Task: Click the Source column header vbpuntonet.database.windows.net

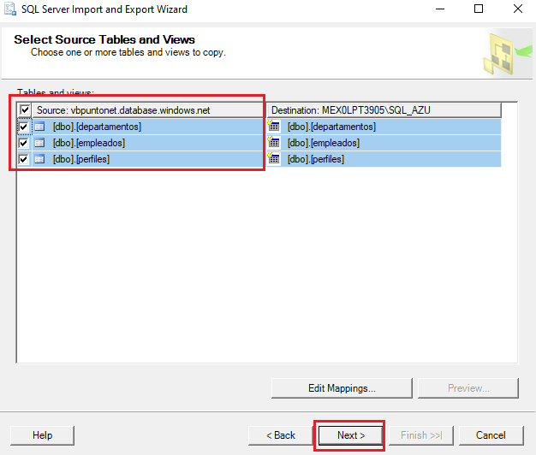Action: click(147, 110)
